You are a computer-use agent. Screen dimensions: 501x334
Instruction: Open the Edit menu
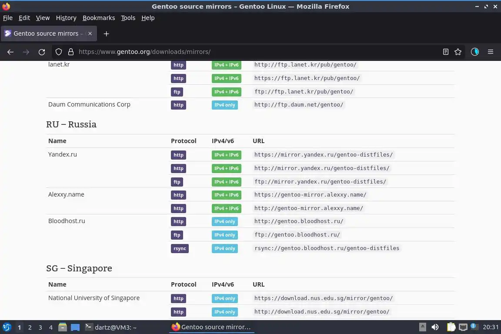click(24, 18)
